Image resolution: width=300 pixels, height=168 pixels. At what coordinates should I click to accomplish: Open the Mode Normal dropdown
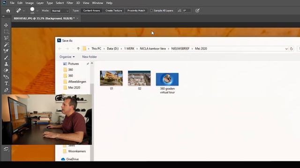(x=60, y=11)
